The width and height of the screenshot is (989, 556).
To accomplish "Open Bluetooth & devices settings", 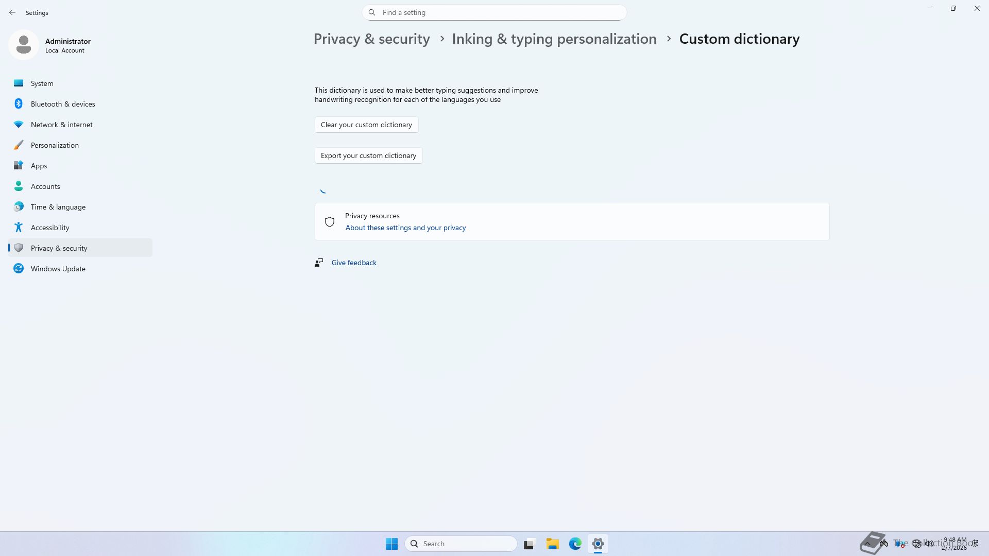I will (x=62, y=104).
